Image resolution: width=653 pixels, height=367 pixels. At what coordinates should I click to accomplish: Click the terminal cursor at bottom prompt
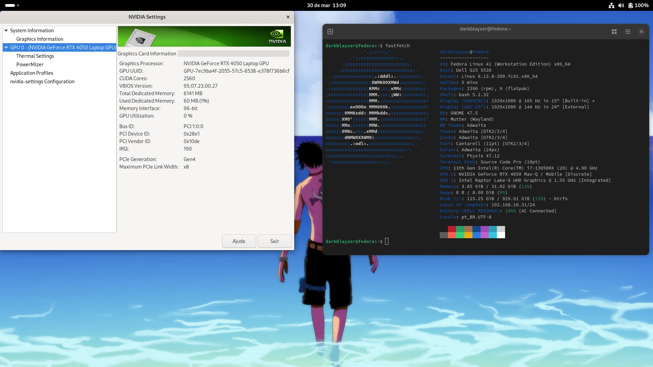(387, 241)
